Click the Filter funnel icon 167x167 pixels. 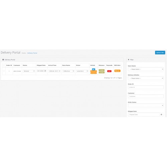pyautogui.click(x=129, y=60)
